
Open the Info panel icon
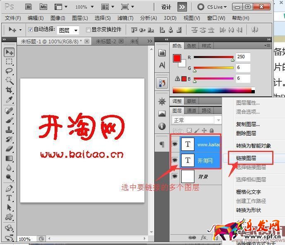coord(162,126)
